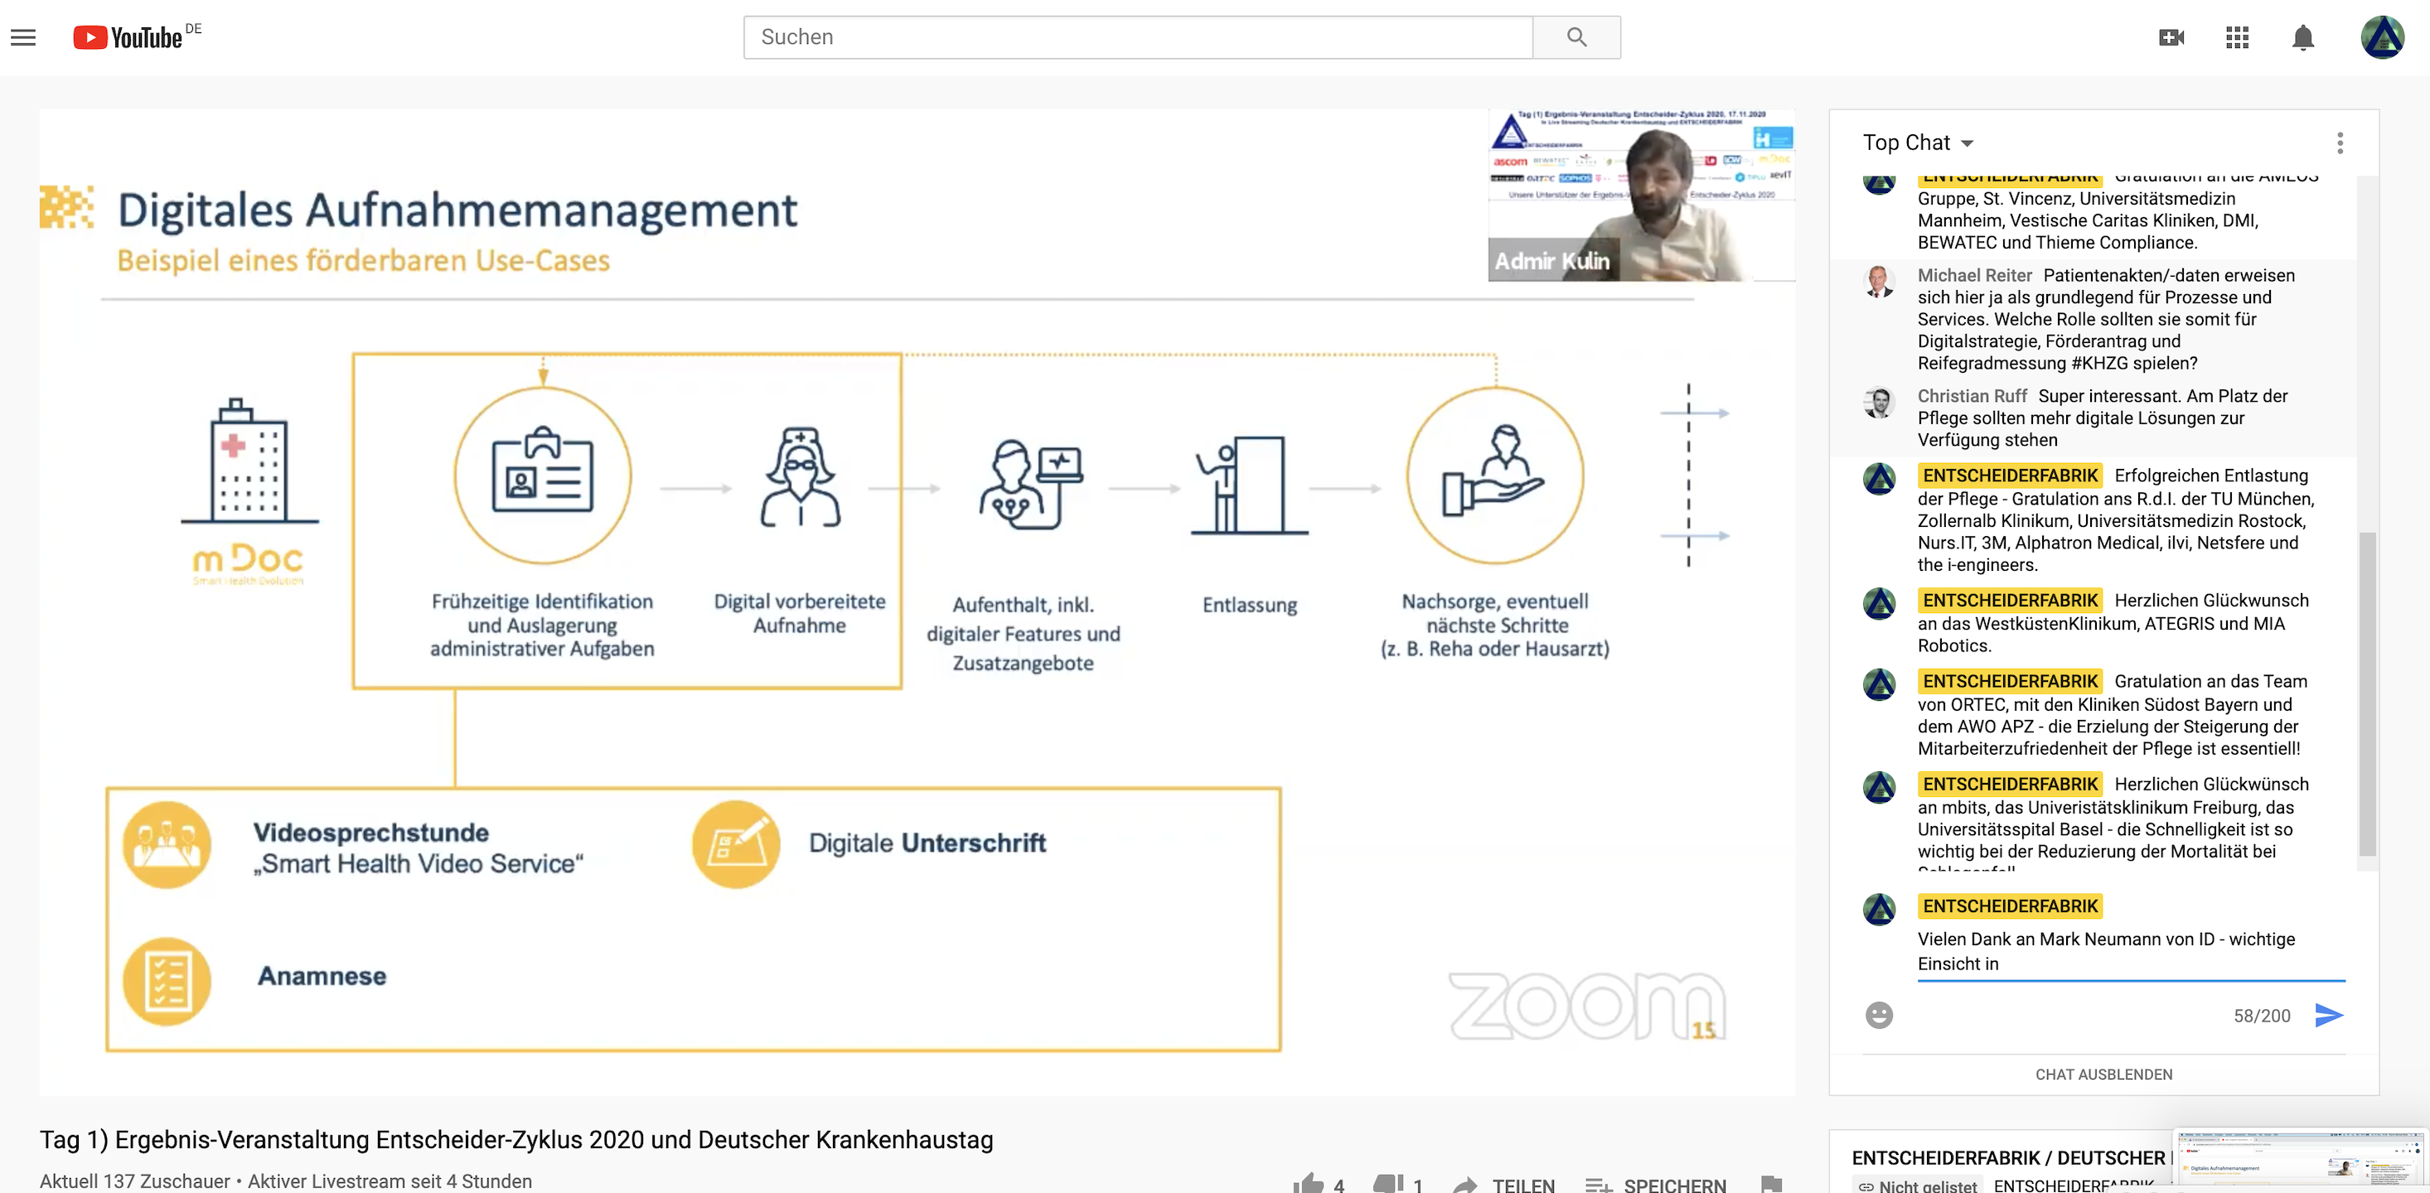
Task: Click Christian Ruff's chat avatar
Action: (1879, 402)
